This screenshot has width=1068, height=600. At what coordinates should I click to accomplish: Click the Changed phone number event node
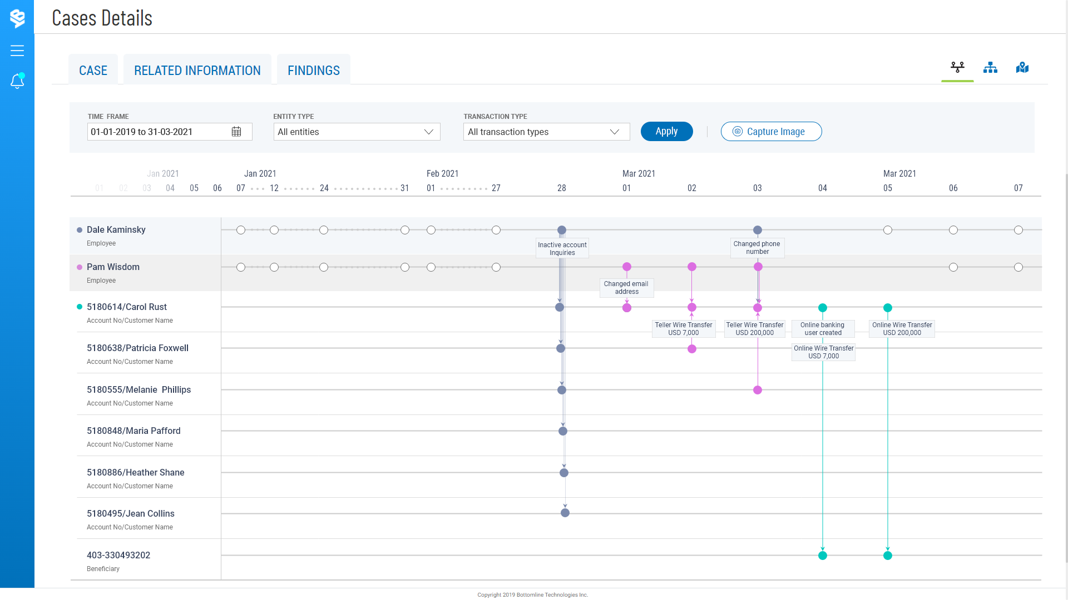click(x=758, y=230)
